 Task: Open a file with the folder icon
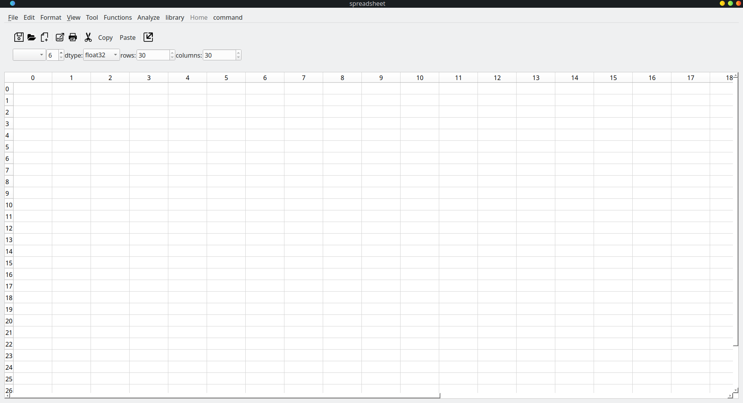tap(31, 37)
